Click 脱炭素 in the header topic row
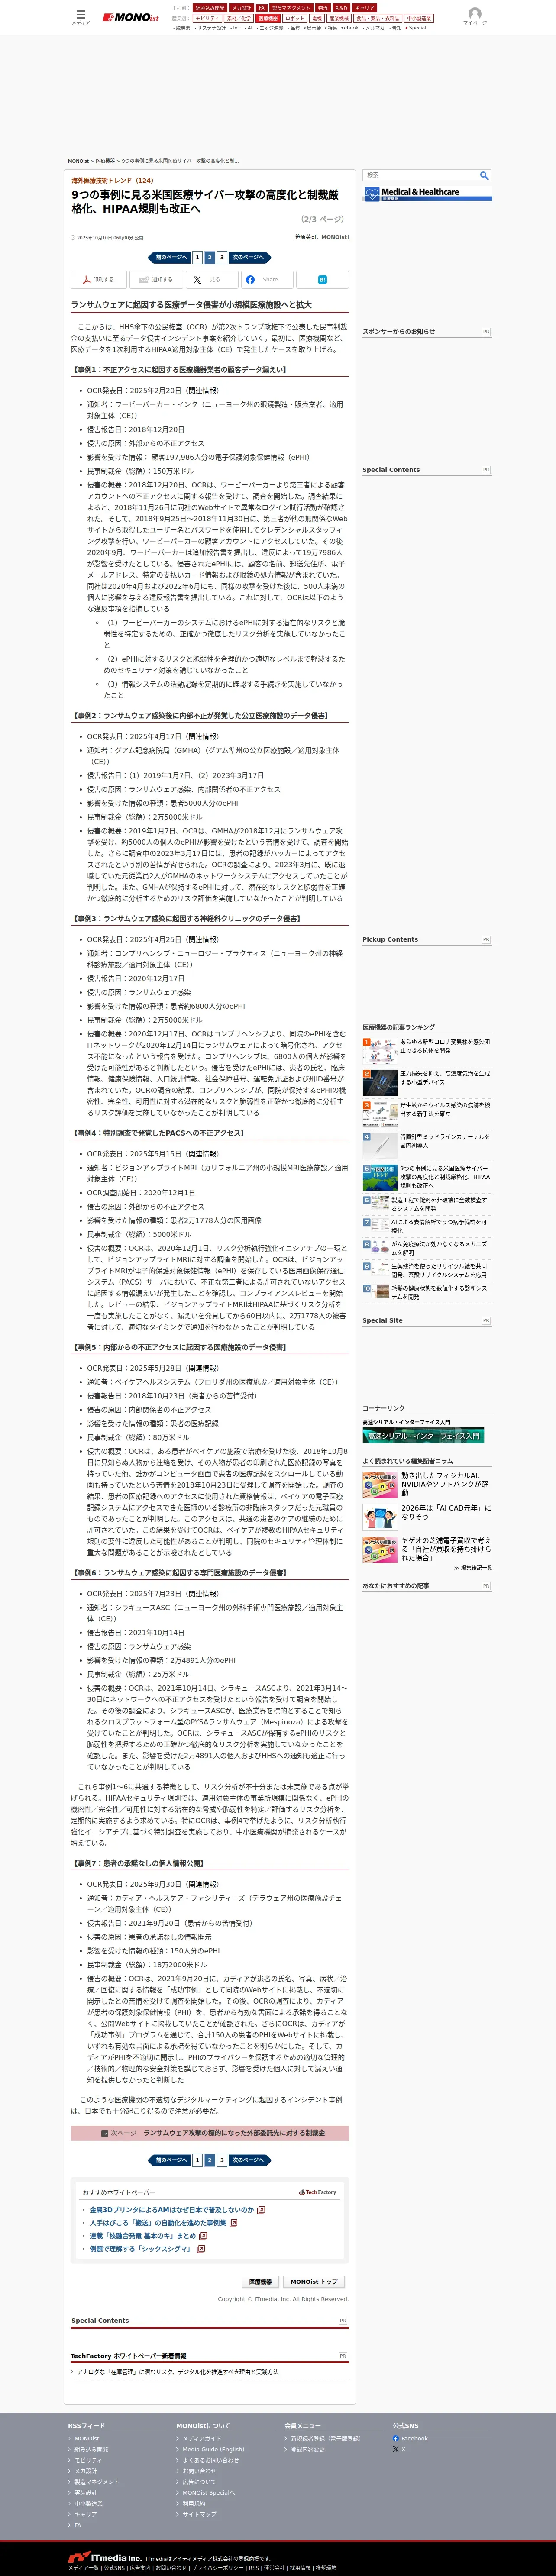Screen dimensions: 556x2576 point(183,28)
